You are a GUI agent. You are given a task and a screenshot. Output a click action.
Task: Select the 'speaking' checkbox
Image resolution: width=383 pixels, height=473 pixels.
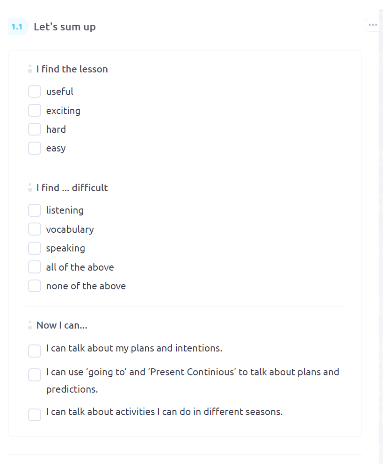click(35, 248)
